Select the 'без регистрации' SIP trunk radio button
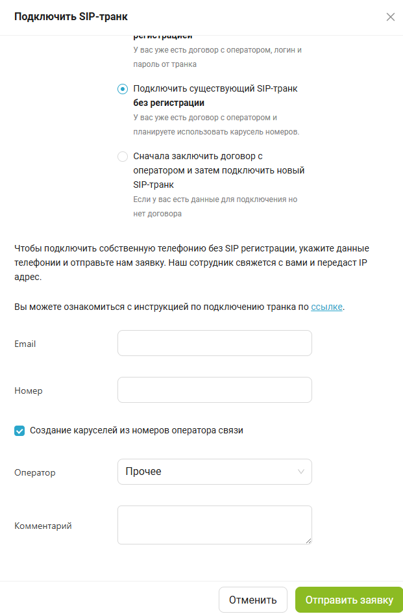403x614 pixels. [x=123, y=89]
